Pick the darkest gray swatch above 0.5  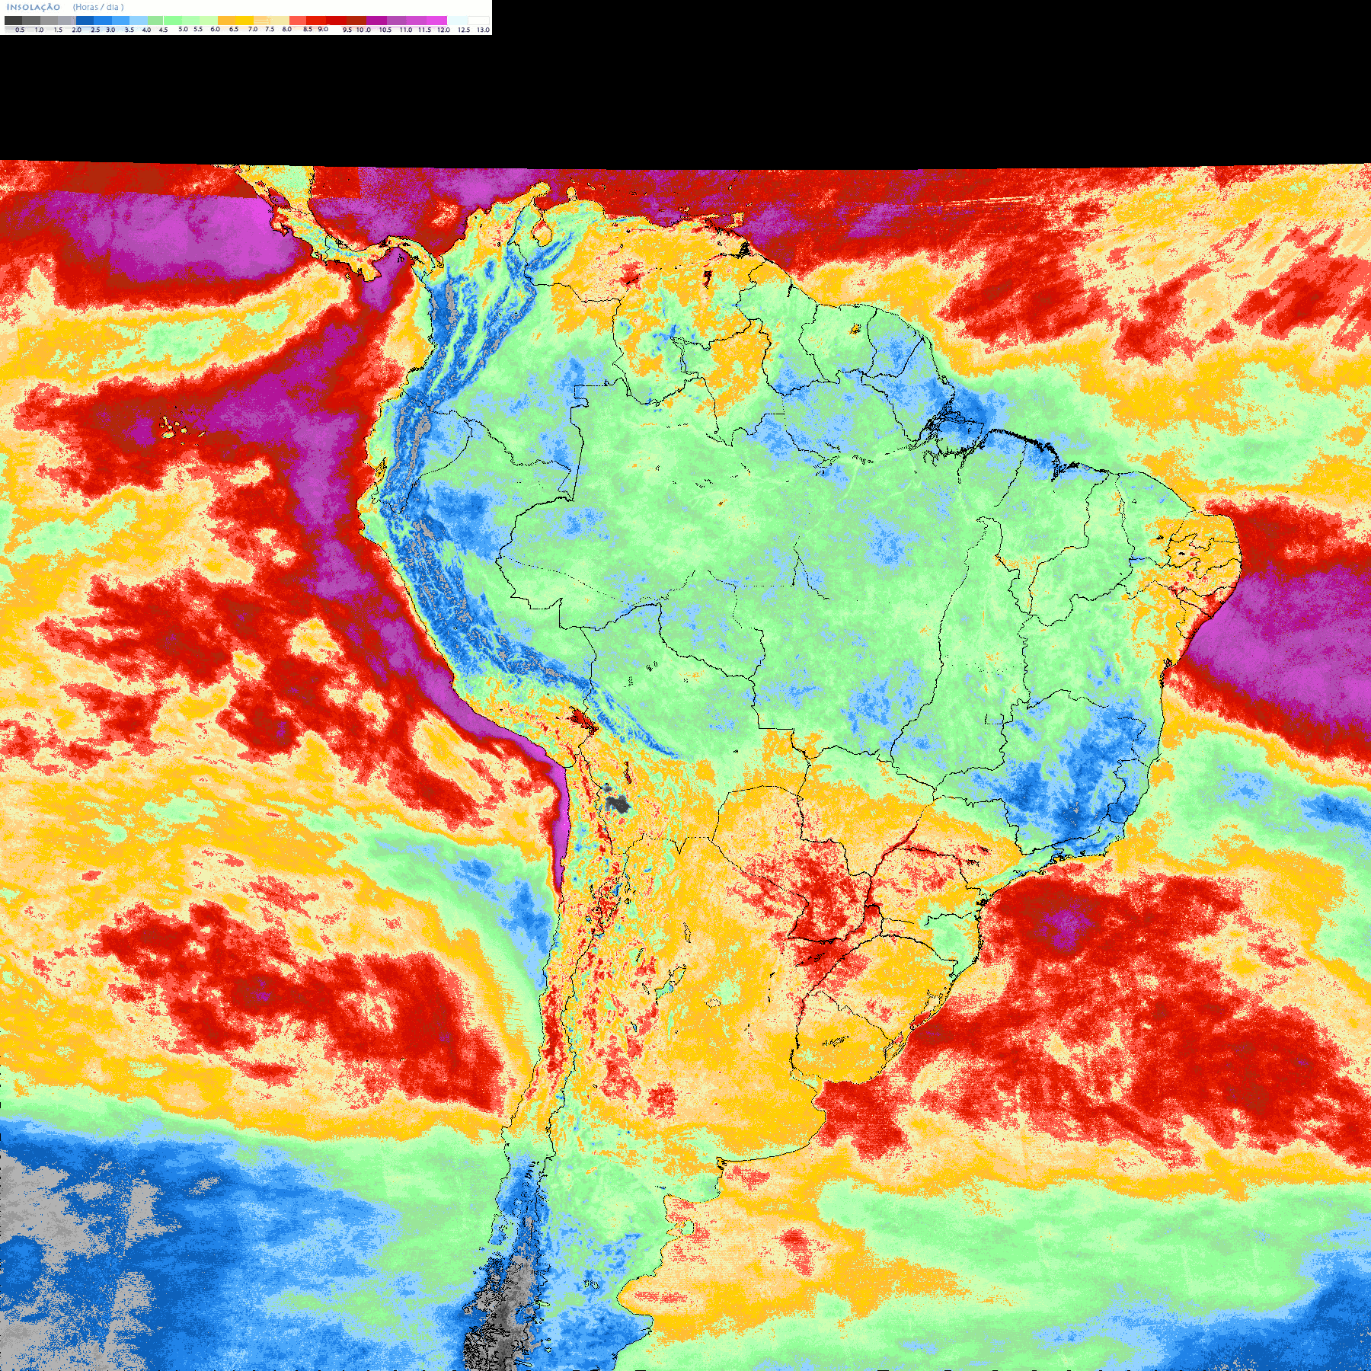click(13, 21)
